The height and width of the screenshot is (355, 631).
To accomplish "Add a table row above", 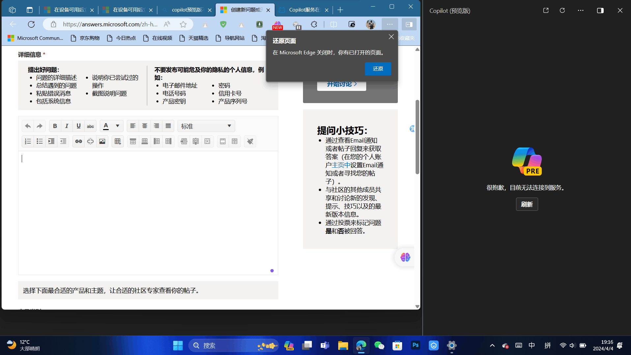I will (133, 141).
